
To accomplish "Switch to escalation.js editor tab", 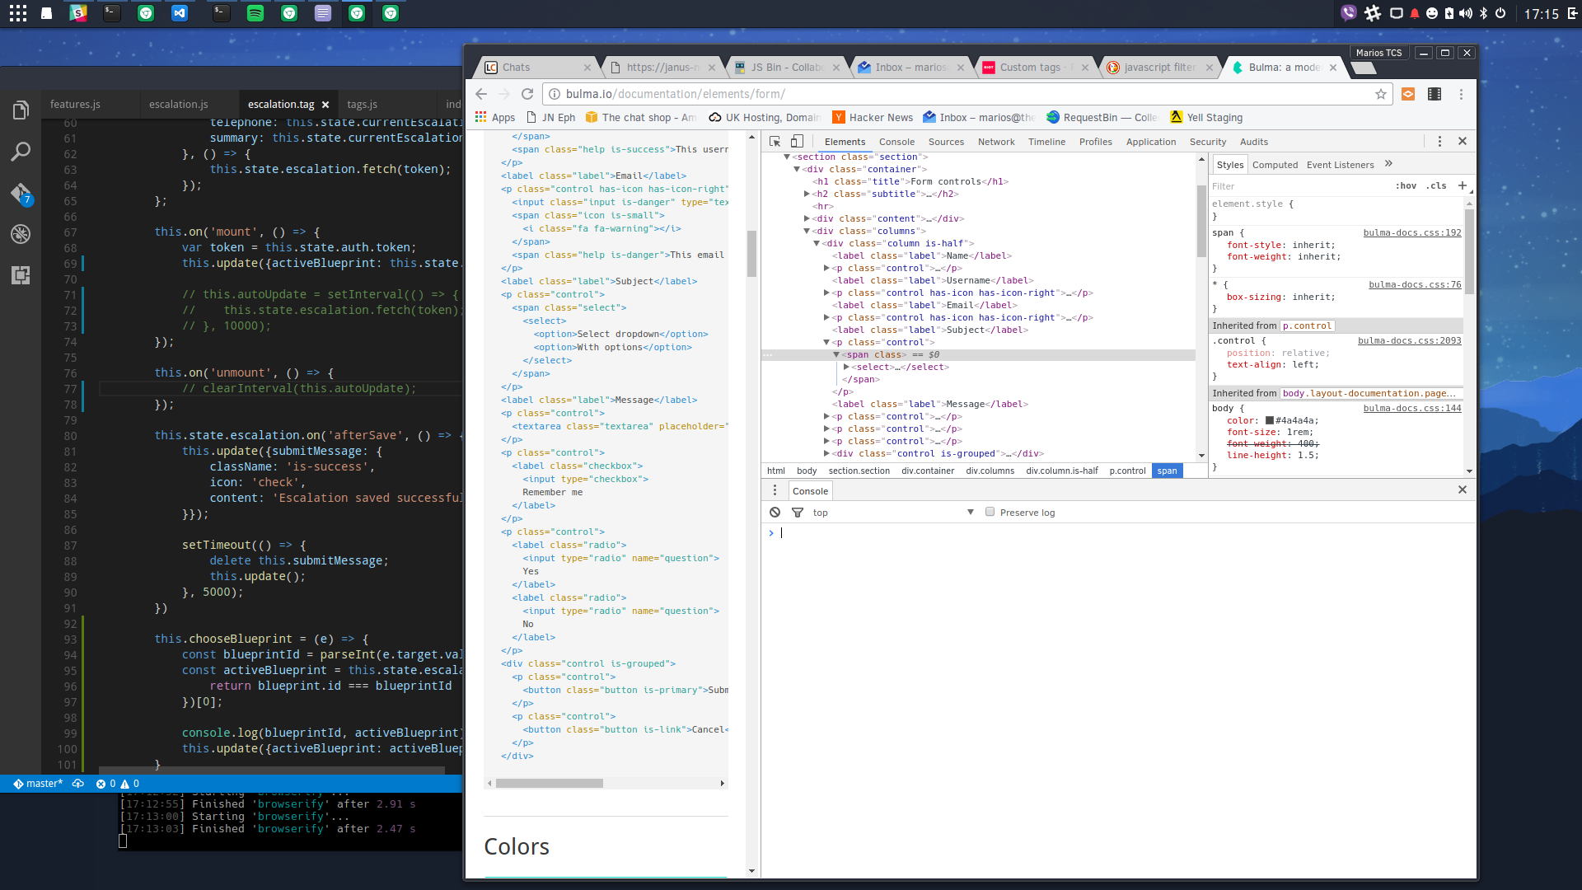I will pos(179,104).
